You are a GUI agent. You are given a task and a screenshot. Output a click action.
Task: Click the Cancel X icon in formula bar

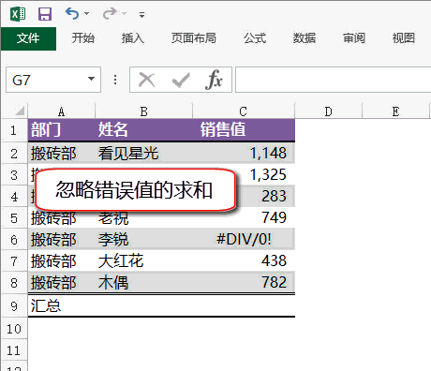tap(147, 80)
